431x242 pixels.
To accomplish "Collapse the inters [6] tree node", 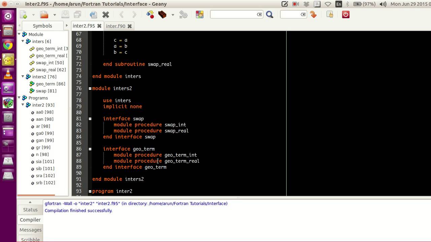I will coord(23,41).
